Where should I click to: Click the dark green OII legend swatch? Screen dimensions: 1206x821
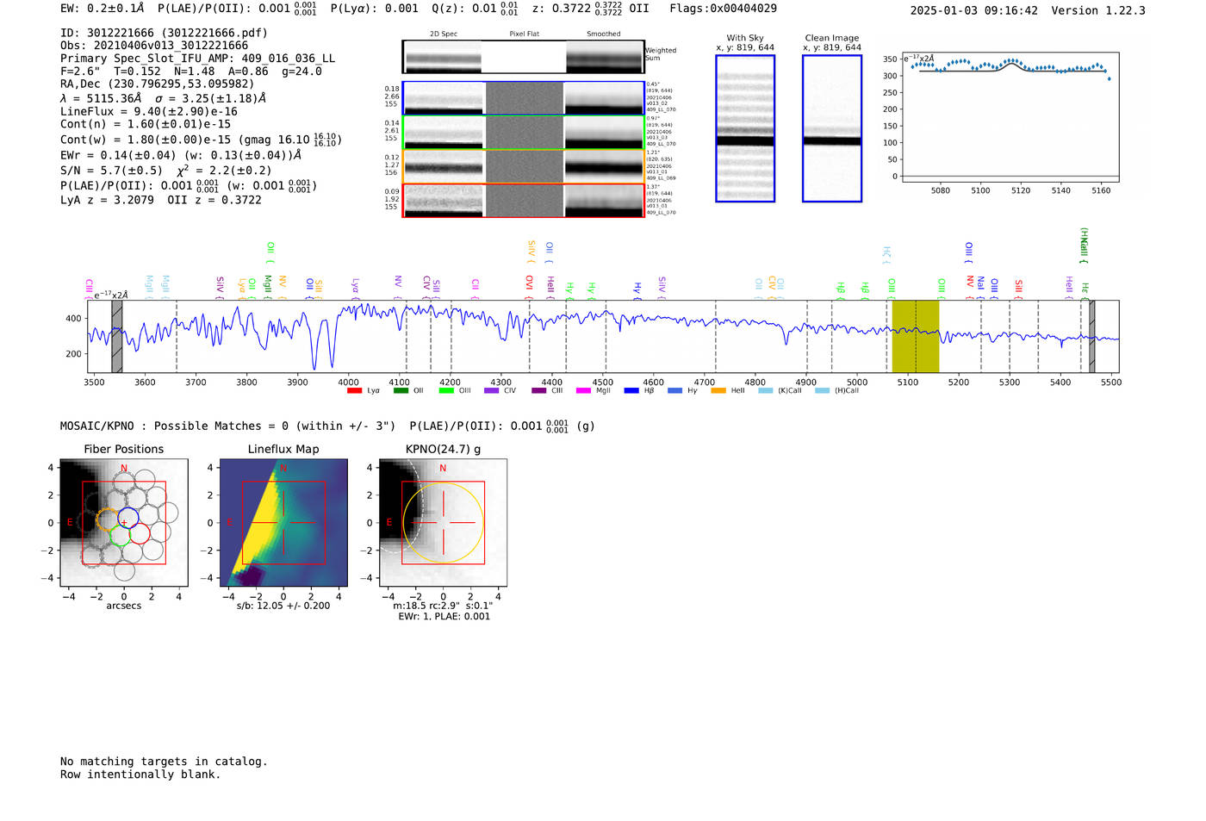401,390
